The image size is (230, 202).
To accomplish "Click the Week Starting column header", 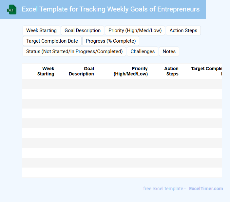I will click(46, 71).
